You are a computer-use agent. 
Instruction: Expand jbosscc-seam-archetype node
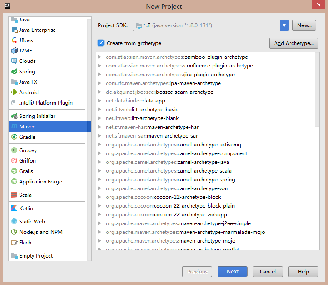(100, 92)
